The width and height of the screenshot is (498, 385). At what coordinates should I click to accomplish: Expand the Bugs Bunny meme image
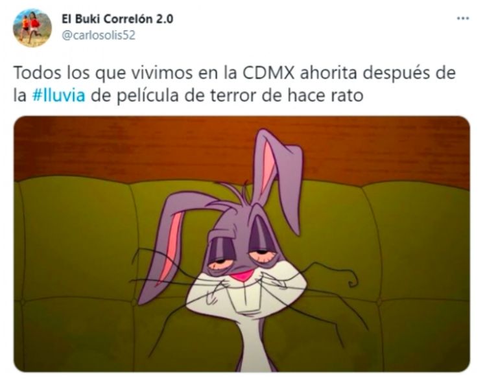coord(241,244)
